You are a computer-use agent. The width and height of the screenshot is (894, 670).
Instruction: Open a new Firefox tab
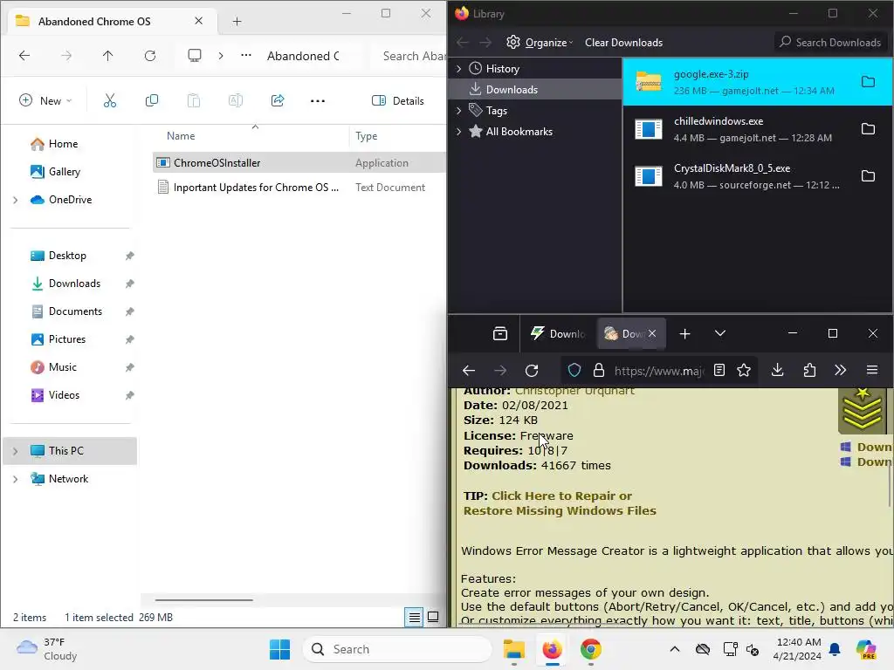[684, 334]
